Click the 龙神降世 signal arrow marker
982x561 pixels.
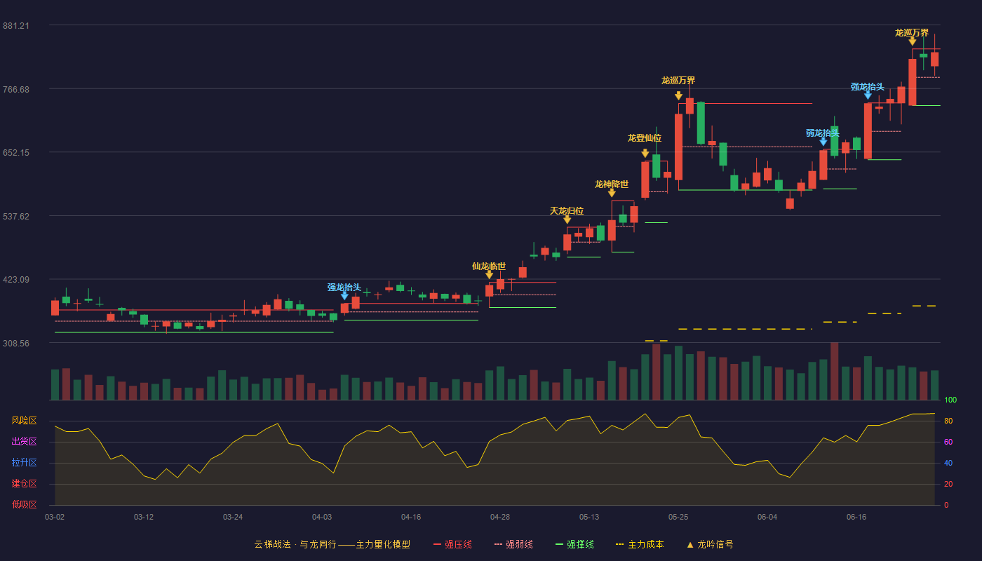[612, 193]
